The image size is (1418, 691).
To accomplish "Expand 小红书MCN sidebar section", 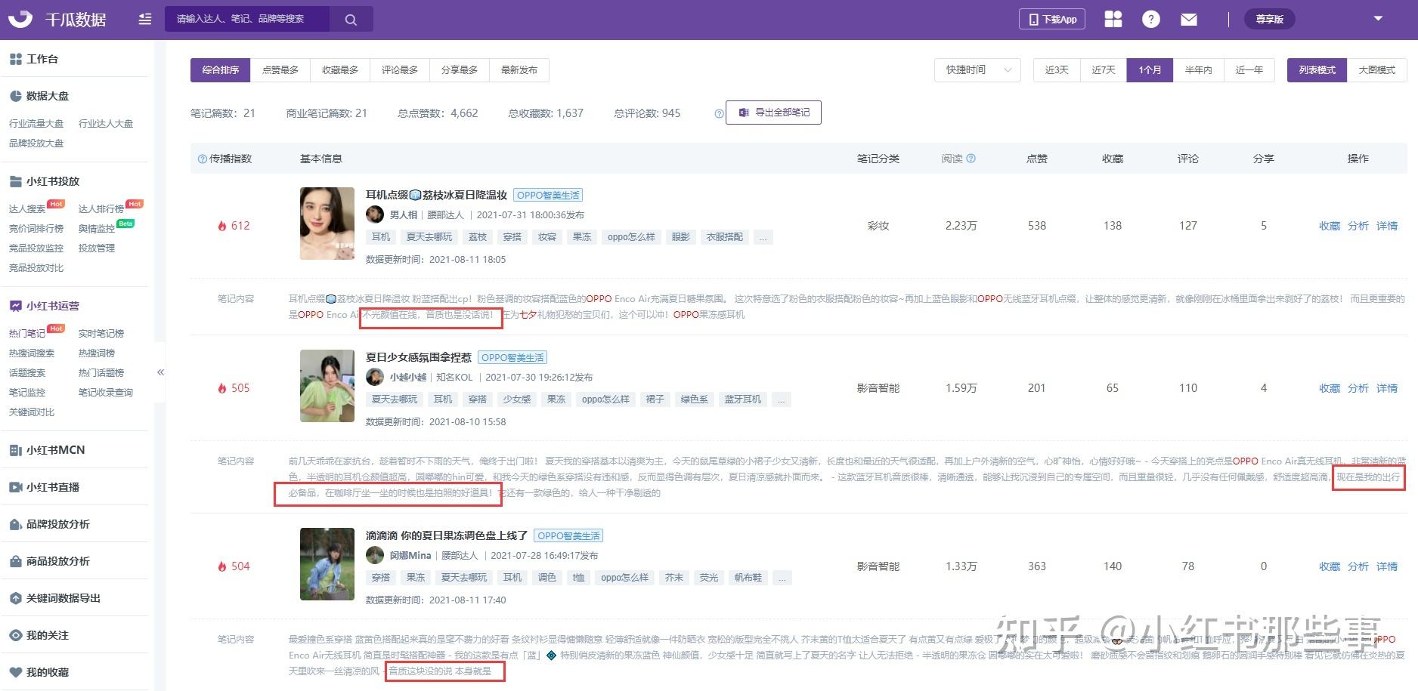I will pos(47,450).
